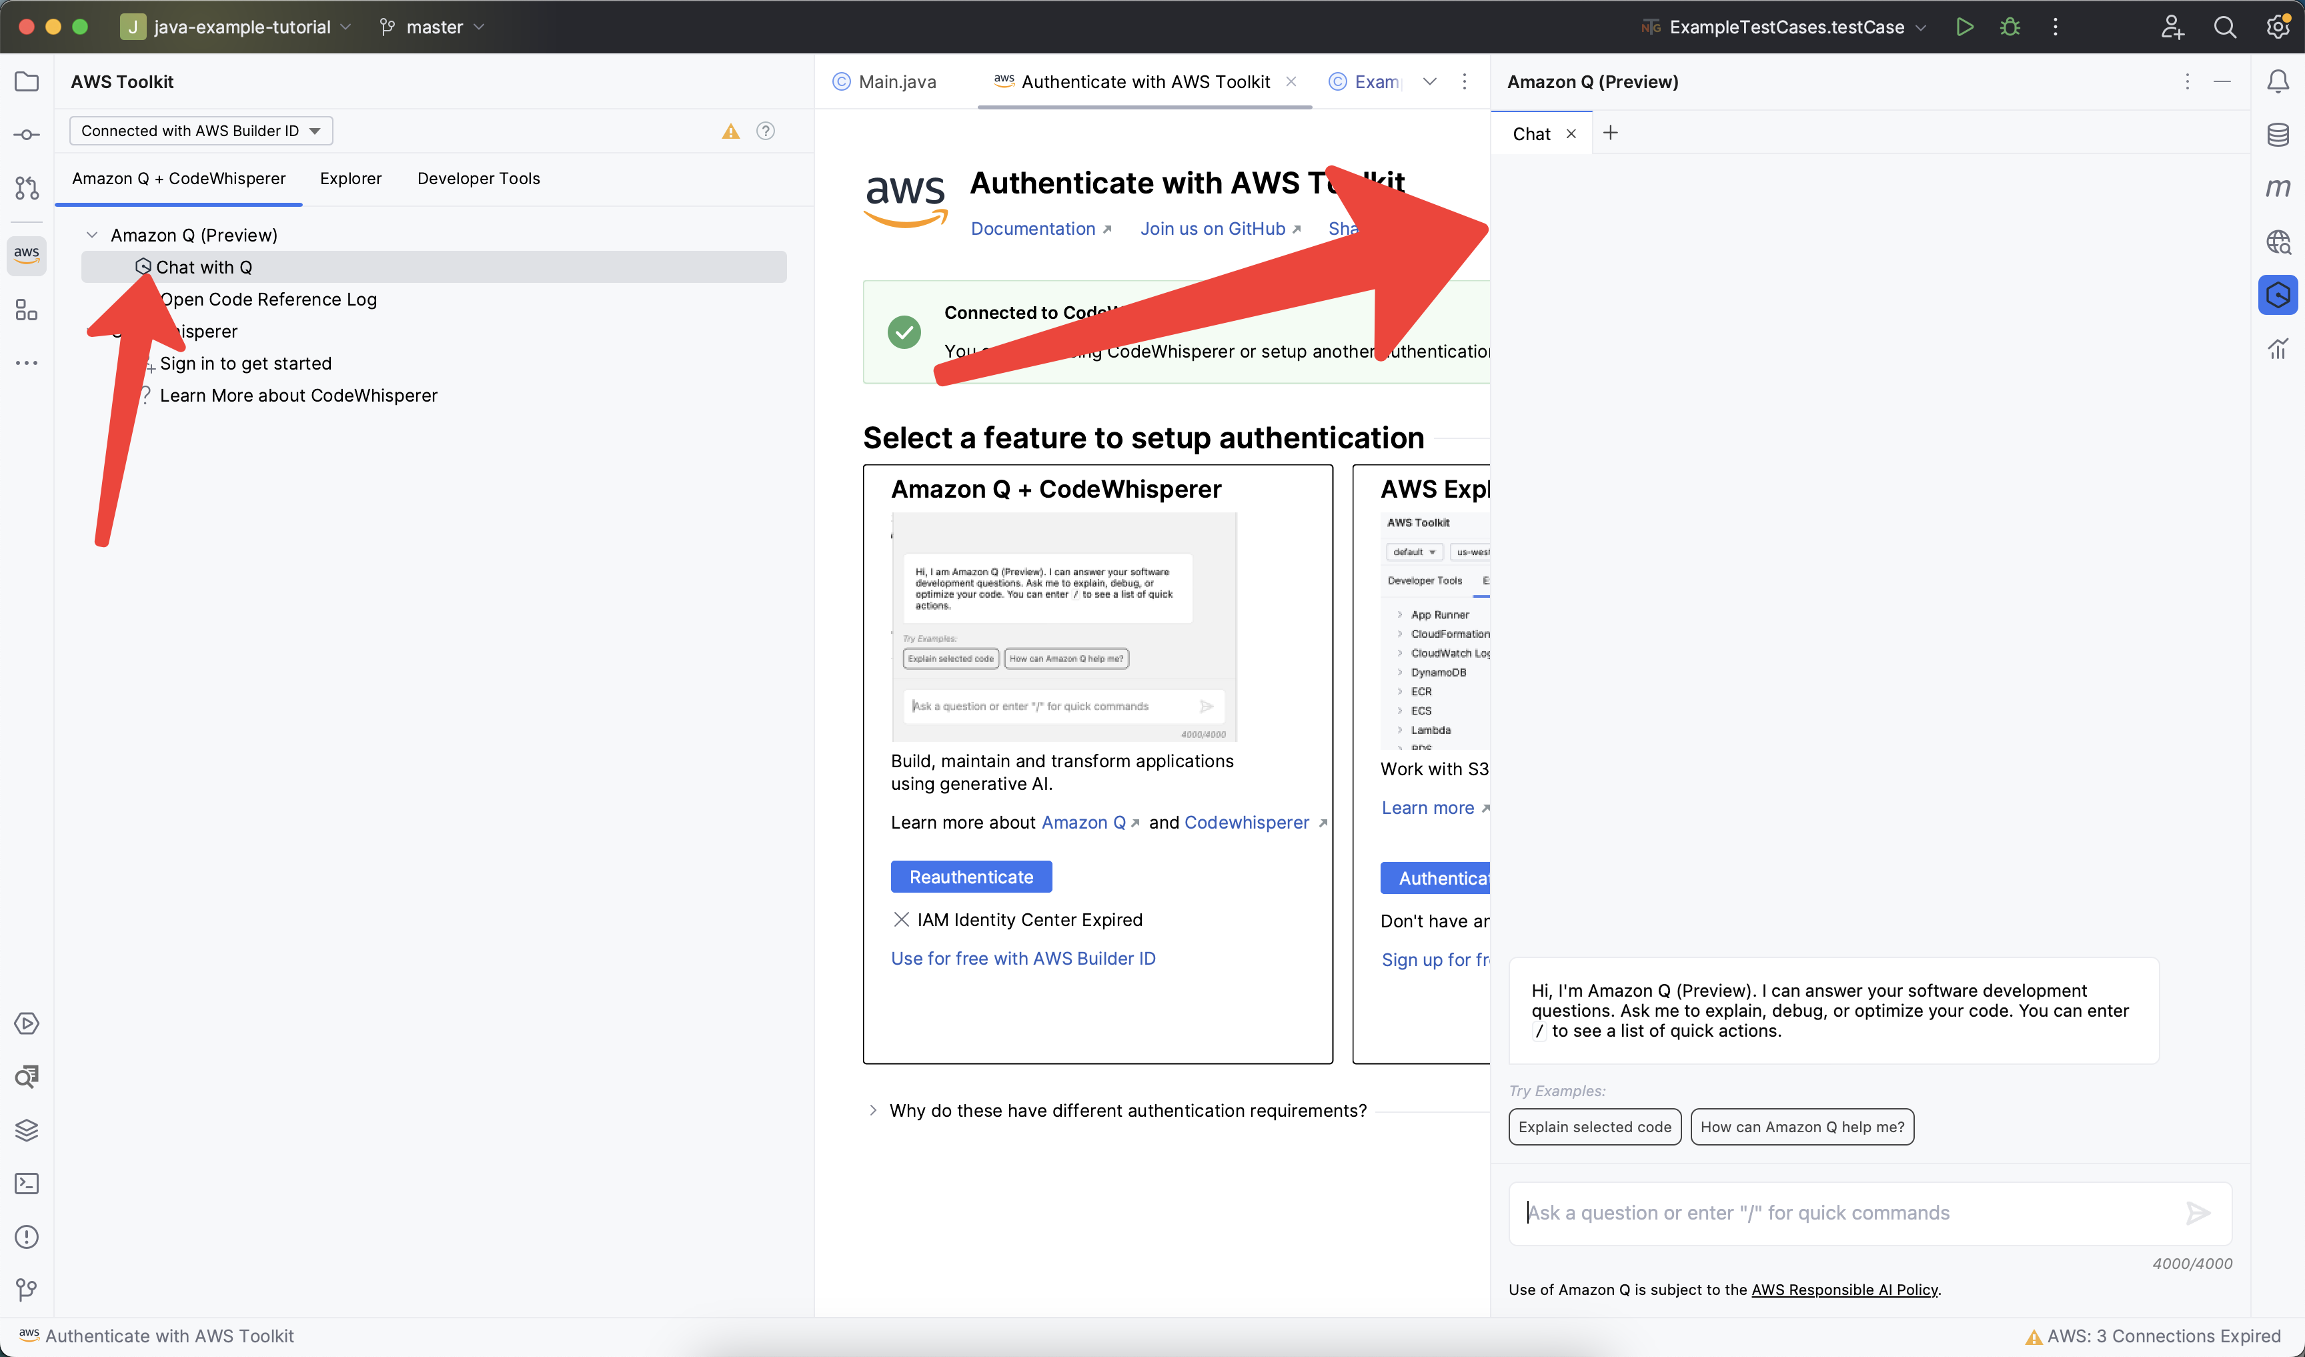The image size is (2305, 1357).
Task: Open the chart tool window icon in right sidebar
Action: click(x=2278, y=348)
